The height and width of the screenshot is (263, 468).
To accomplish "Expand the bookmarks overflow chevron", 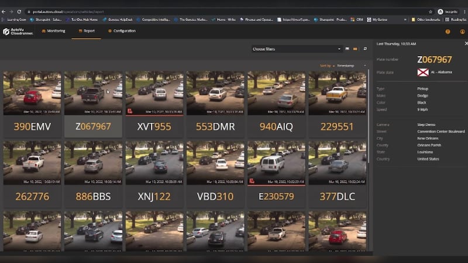I will [405, 19].
